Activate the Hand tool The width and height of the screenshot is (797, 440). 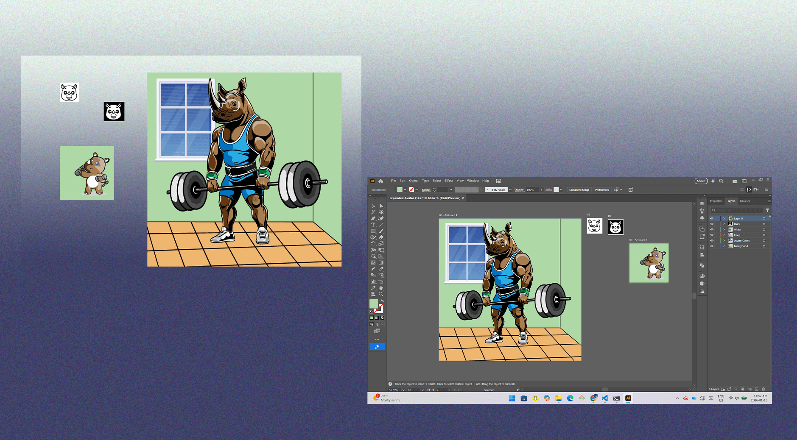381,288
